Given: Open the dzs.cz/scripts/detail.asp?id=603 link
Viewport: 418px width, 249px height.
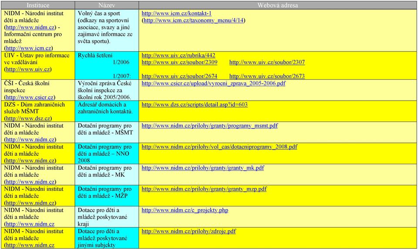Looking at the screenshot, I should pyautogui.click(x=195, y=104).
